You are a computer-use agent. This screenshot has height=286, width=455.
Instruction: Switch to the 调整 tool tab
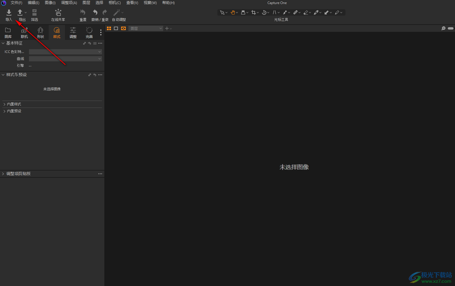tap(73, 32)
